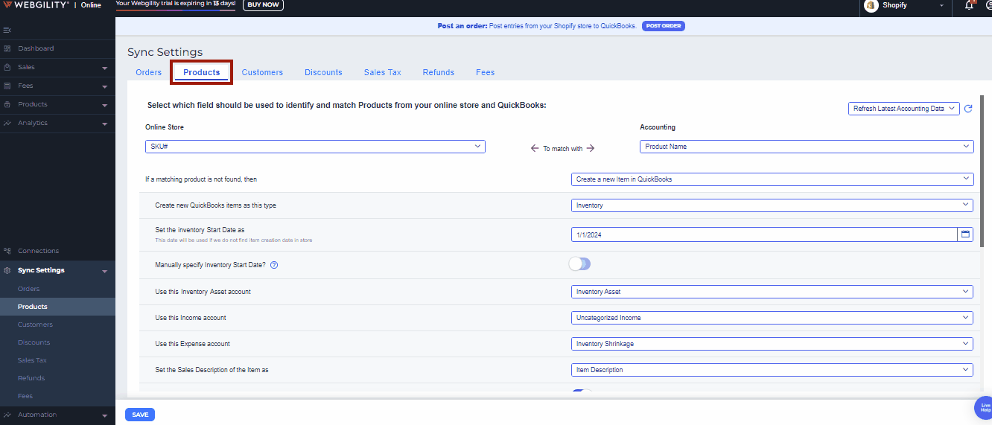This screenshot has width=992, height=425.
Task: Click the Connections icon in the sidebar
Action: pos(7,251)
